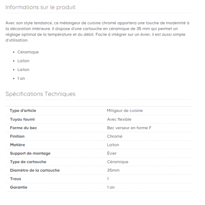Click the 'Forme du bec' row label
Screen dimensions: 205x205
tap(23, 128)
